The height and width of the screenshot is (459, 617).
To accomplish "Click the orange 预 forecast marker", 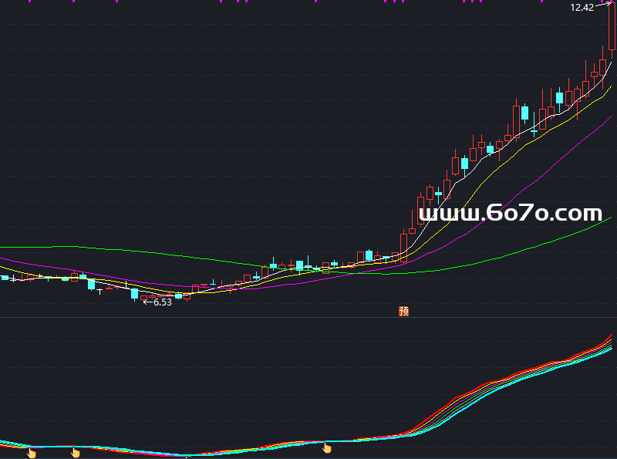I will tap(403, 312).
